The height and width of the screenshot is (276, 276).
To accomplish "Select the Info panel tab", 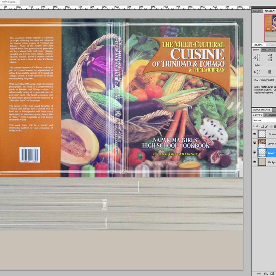I will point(256,50).
